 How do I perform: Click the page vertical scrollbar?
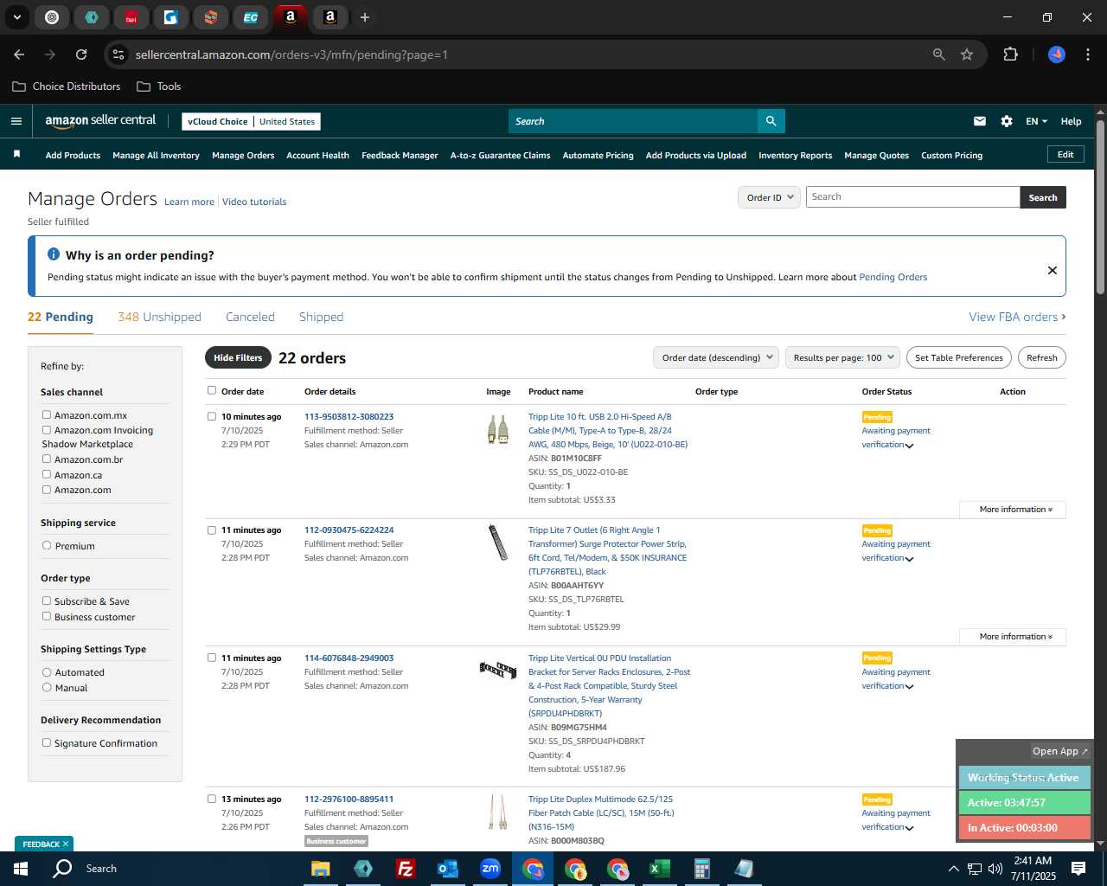pos(1100,208)
